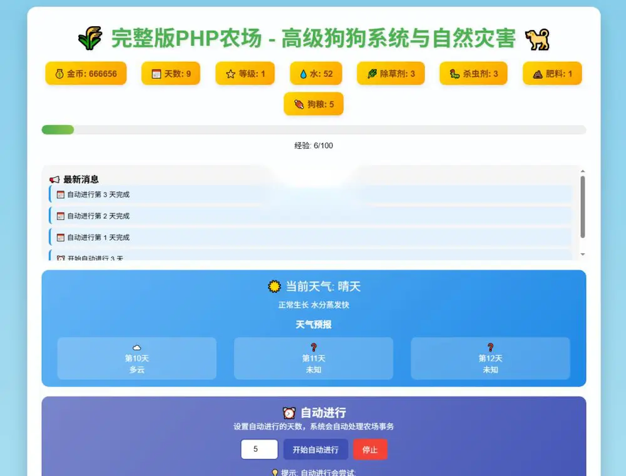
Task: Click the 正常生长 水分蒸发快 text
Action: click(314, 305)
